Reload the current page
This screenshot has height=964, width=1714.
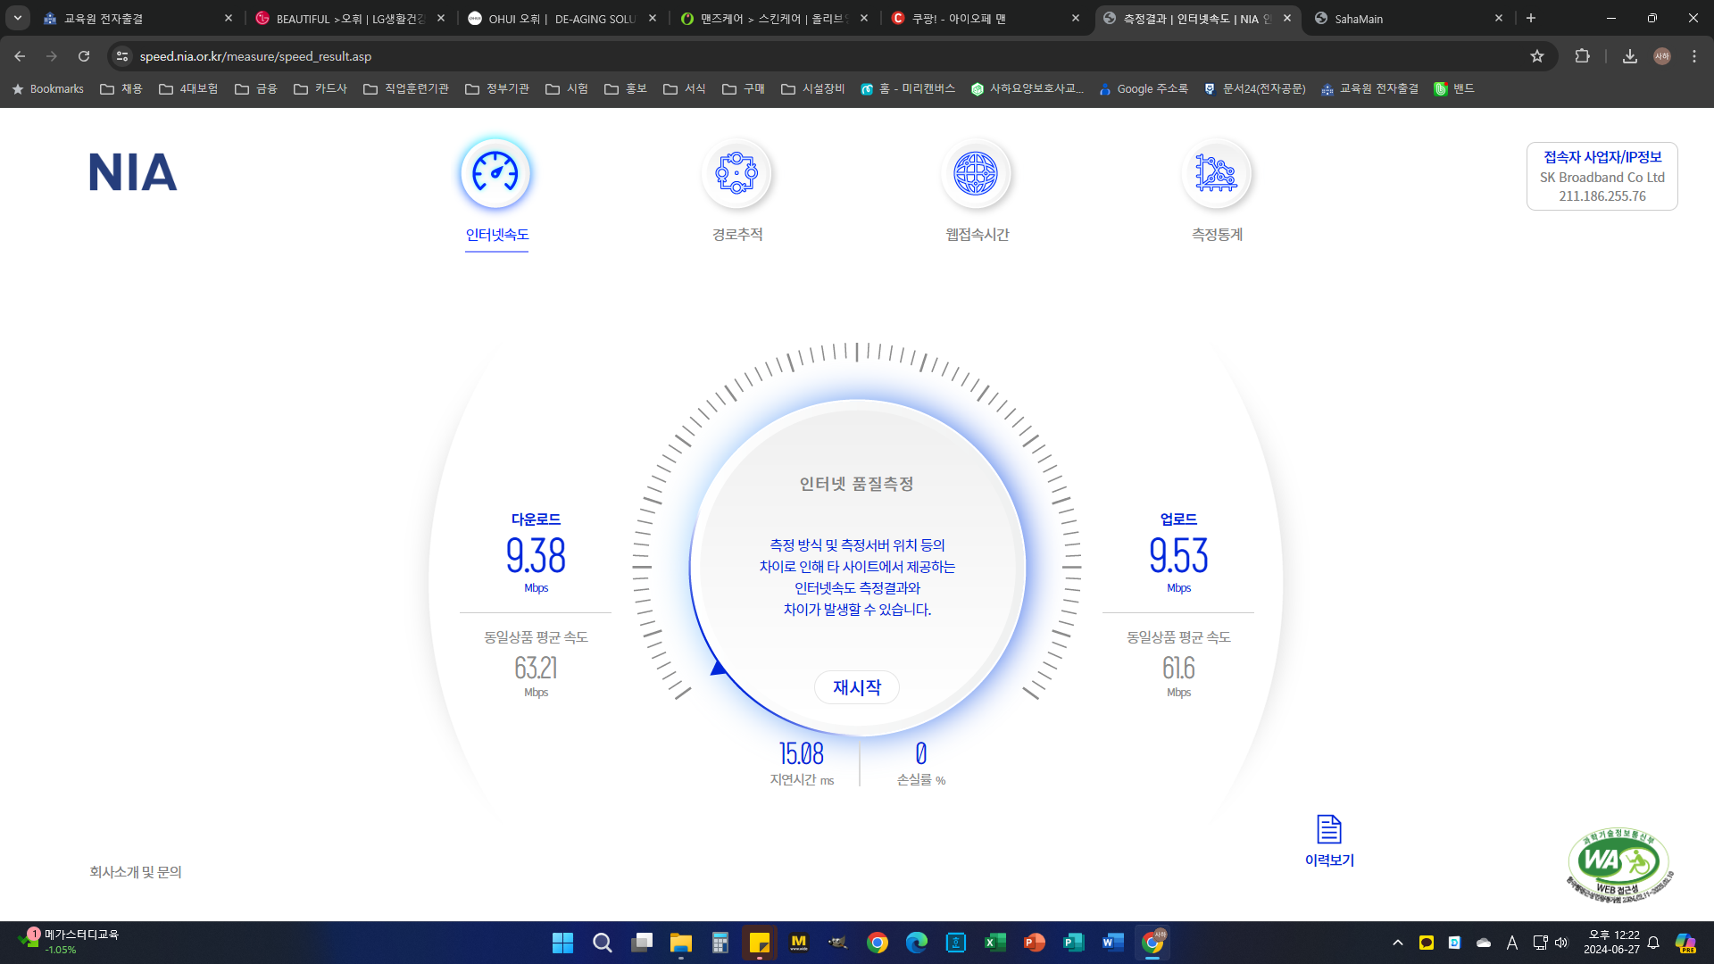click(84, 56)
